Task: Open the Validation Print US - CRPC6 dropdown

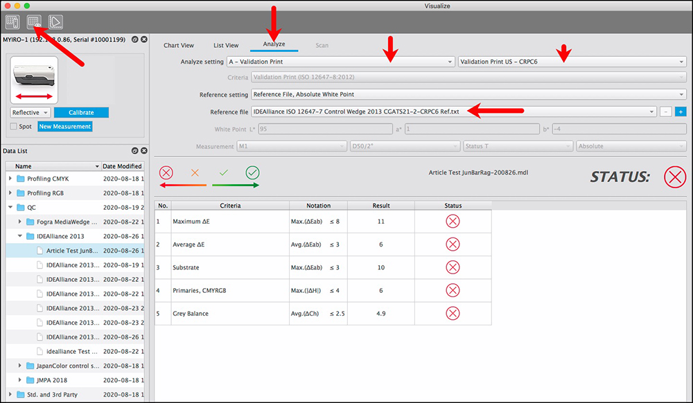Action: [x=572, y=62]
